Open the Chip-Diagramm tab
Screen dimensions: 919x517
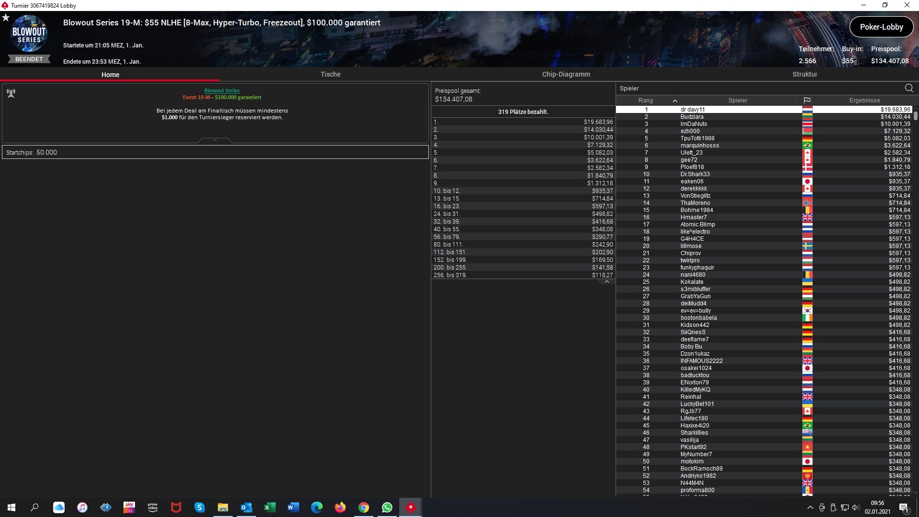point(566,74)
